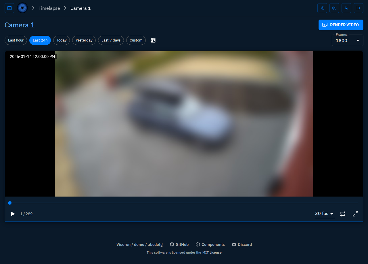Open the GitHub footer link

click(179, 244)
